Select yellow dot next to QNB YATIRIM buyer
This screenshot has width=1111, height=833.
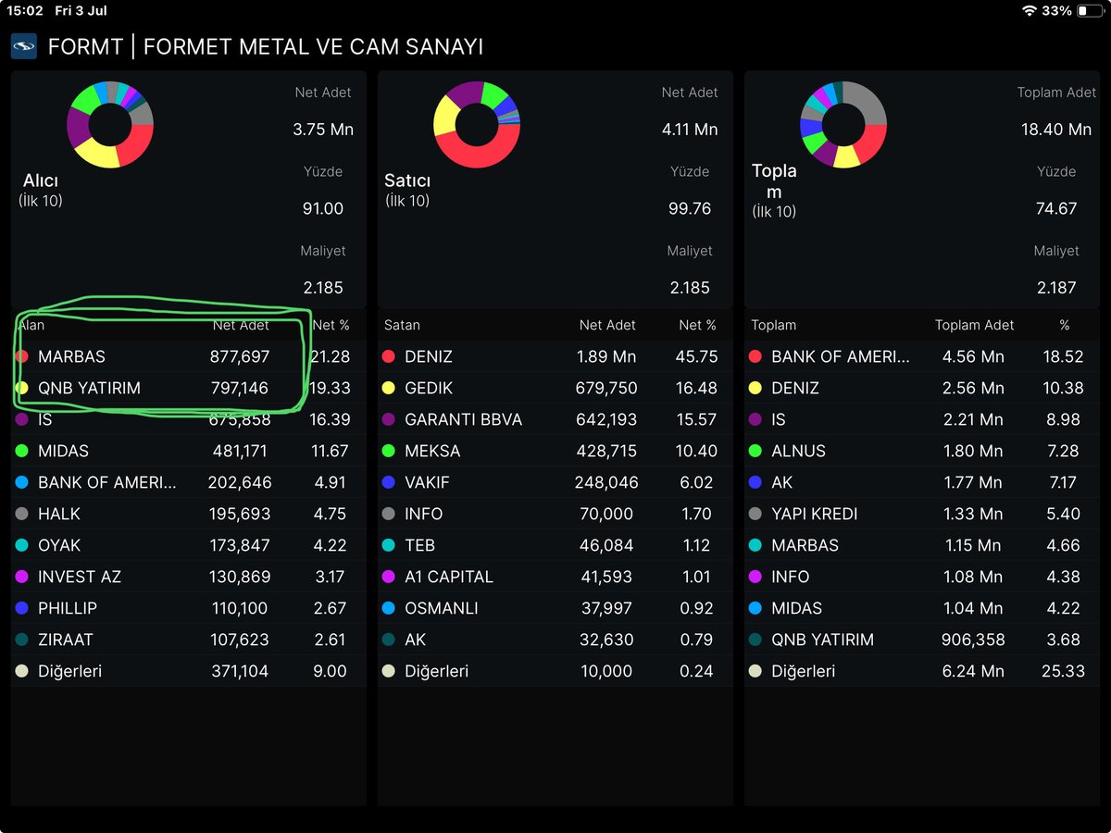tap(23, 388)
